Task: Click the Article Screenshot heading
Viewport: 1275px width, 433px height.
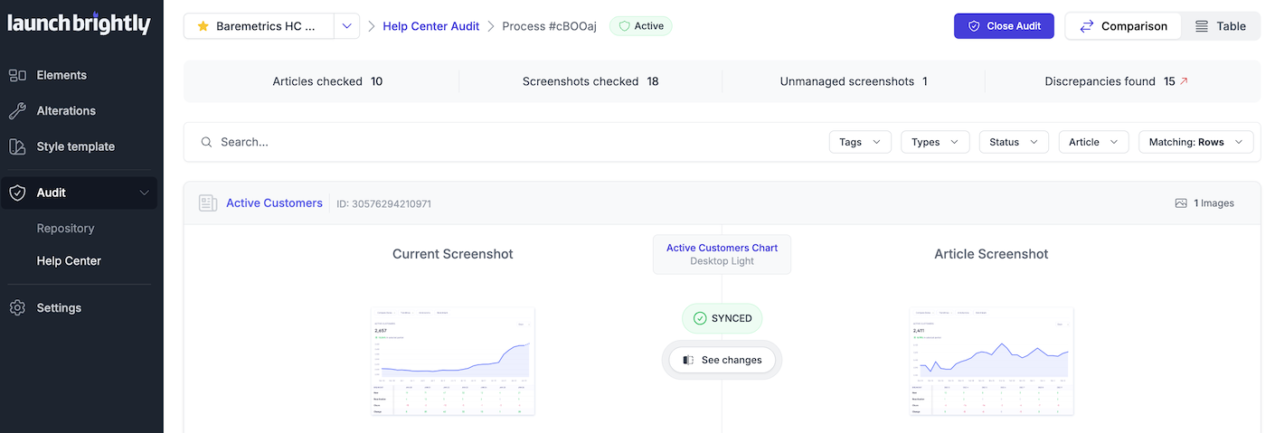Action: 991,254
